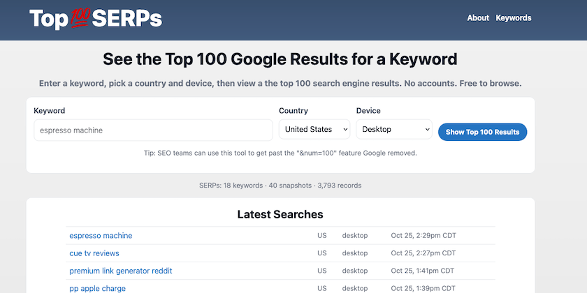Viewport: 587px width, 293px height.
Task: Focus the Keyword input field
Action: pos(153,130)
